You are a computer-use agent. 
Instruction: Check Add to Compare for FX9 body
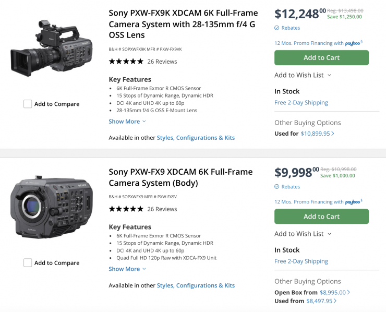(28, 263)
